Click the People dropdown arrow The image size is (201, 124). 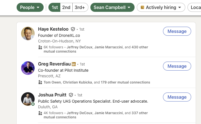[38, 7]
